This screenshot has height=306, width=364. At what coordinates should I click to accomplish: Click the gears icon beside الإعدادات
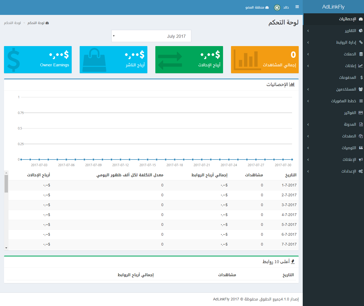tap(361, 171)
